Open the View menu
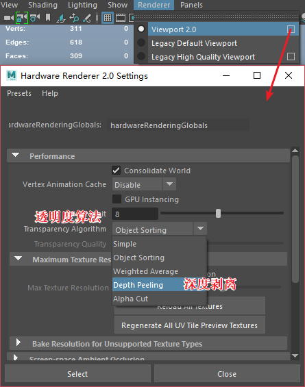Viewport: 305px width, 387px height. [9, 5]
